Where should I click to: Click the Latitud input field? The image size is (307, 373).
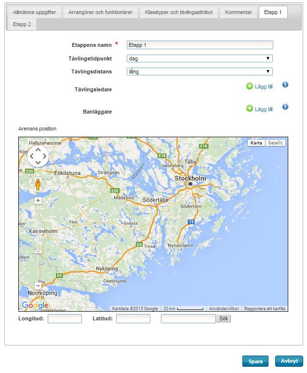point(133,319)
